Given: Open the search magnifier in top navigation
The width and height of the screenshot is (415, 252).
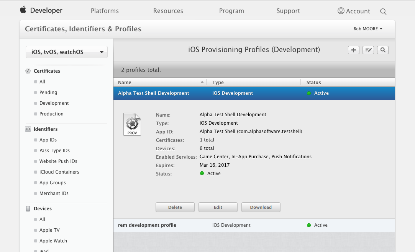Looking at the screenshot, I should point(383,11).
